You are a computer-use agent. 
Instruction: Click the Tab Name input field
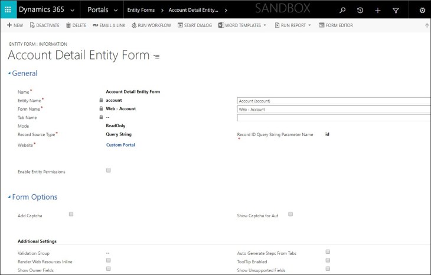point(334,118)
